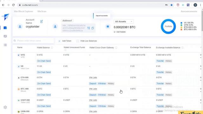Click the BTC-000 0.0% legend swatch
Screen dimensions: 203x114
point(181,29)
